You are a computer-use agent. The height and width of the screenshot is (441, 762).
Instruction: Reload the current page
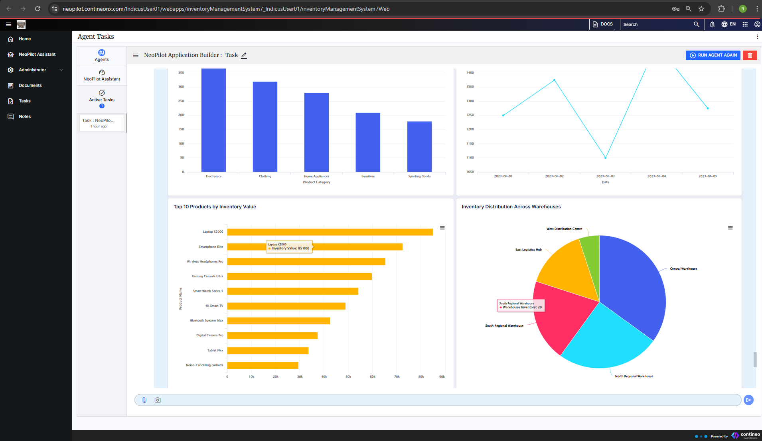click(38, 9)
